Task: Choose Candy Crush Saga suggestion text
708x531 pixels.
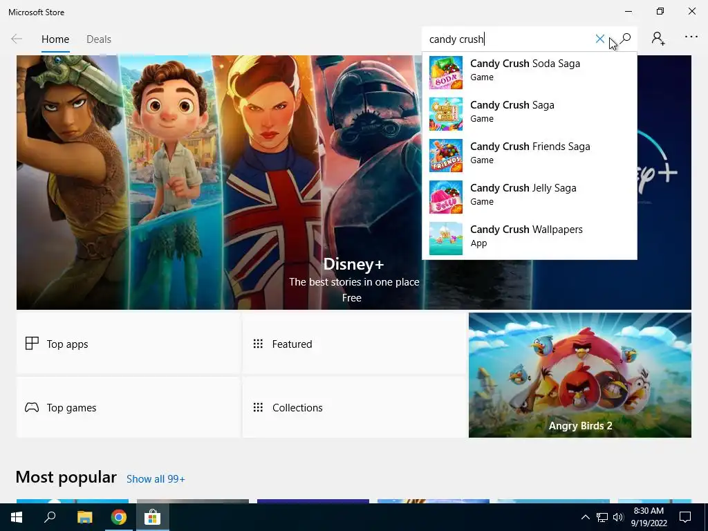Action: [x=512, y=105]
